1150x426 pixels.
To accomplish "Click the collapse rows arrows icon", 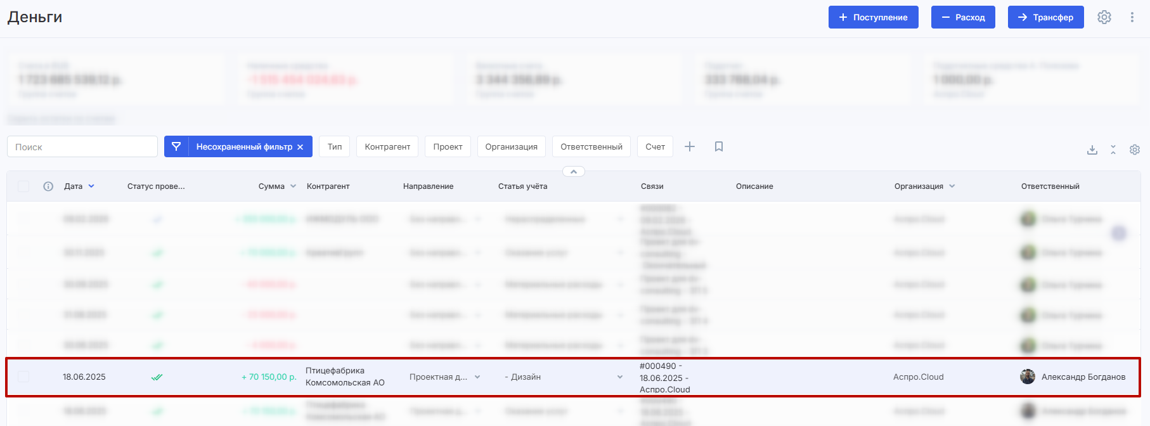I will click(1113, 150).
